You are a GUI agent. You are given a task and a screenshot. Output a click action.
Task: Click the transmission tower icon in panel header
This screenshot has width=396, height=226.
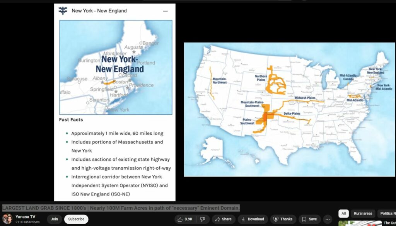63,11
